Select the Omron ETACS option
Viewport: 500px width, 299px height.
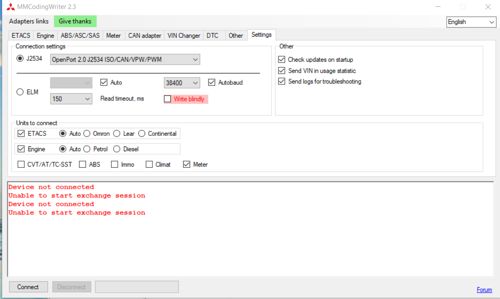pyautogui.click(x=87, y=134)
